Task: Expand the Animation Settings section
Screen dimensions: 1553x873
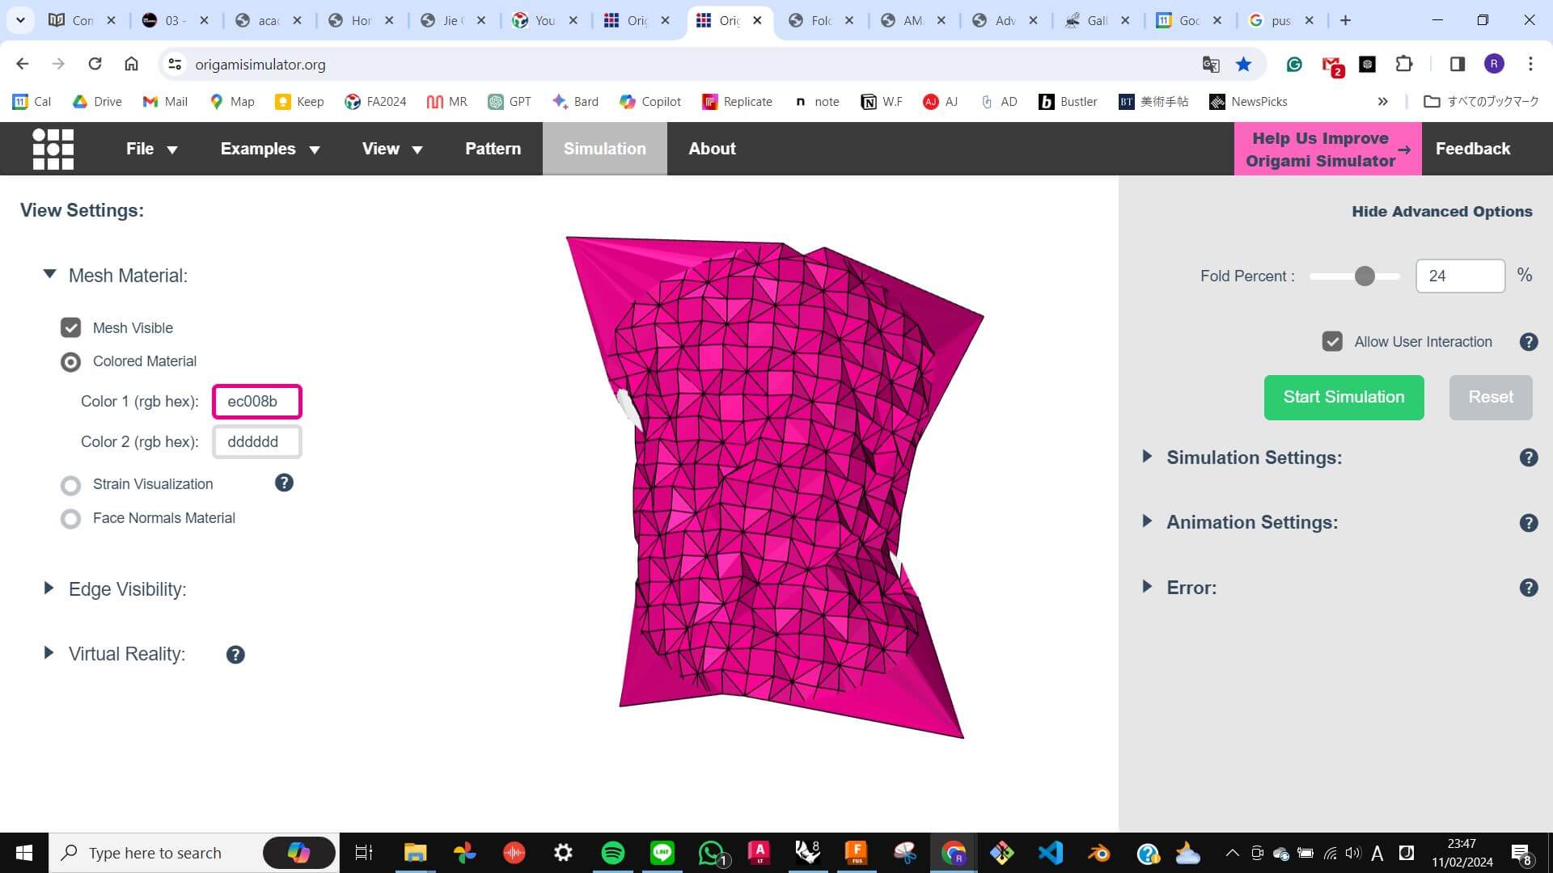Action: (x=1146, y=521)
